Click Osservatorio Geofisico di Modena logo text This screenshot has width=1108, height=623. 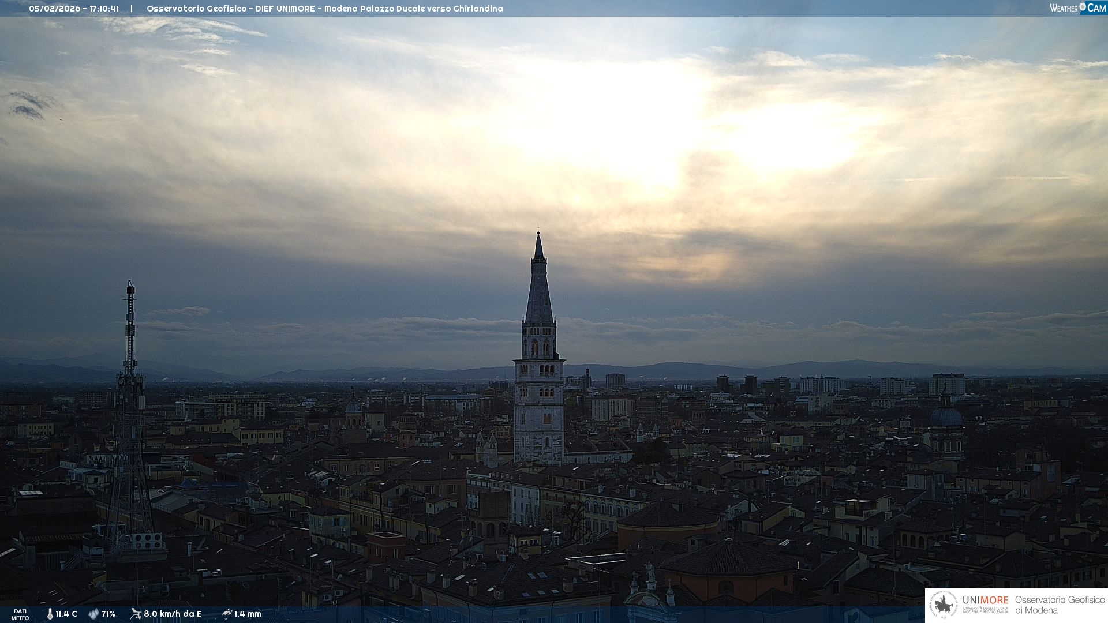pyautogui.click(x=1060, y=605)
